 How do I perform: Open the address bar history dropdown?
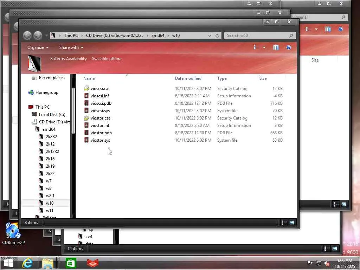pyautogui.click(x=210, y=36)
